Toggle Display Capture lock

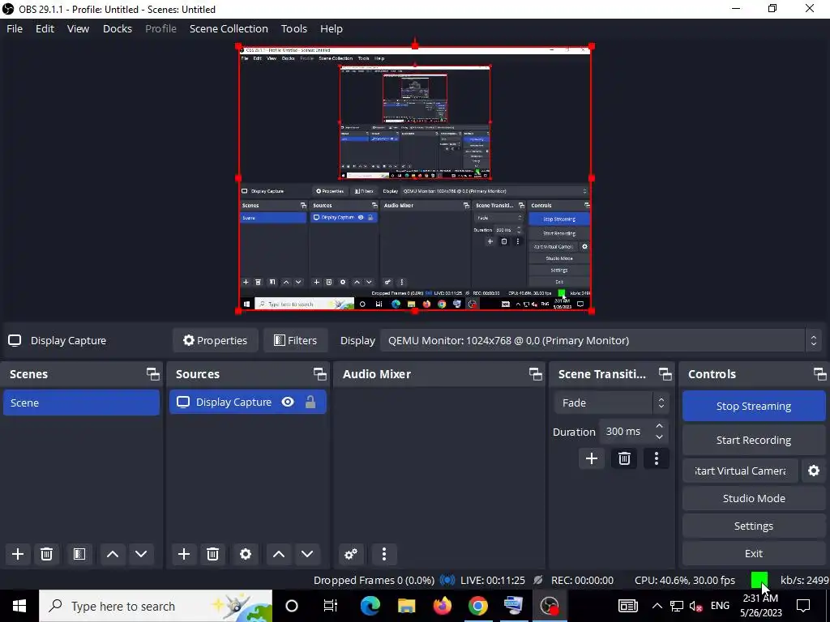click(x=310, y=402)
